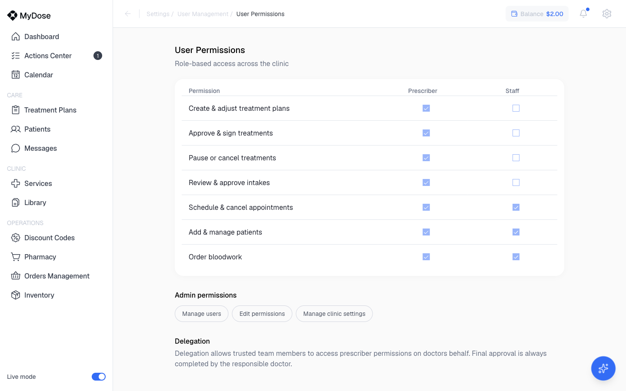Click the wallet icon beside Balance
The width and height of the screenshot is (626, 391).
point(514,14)
